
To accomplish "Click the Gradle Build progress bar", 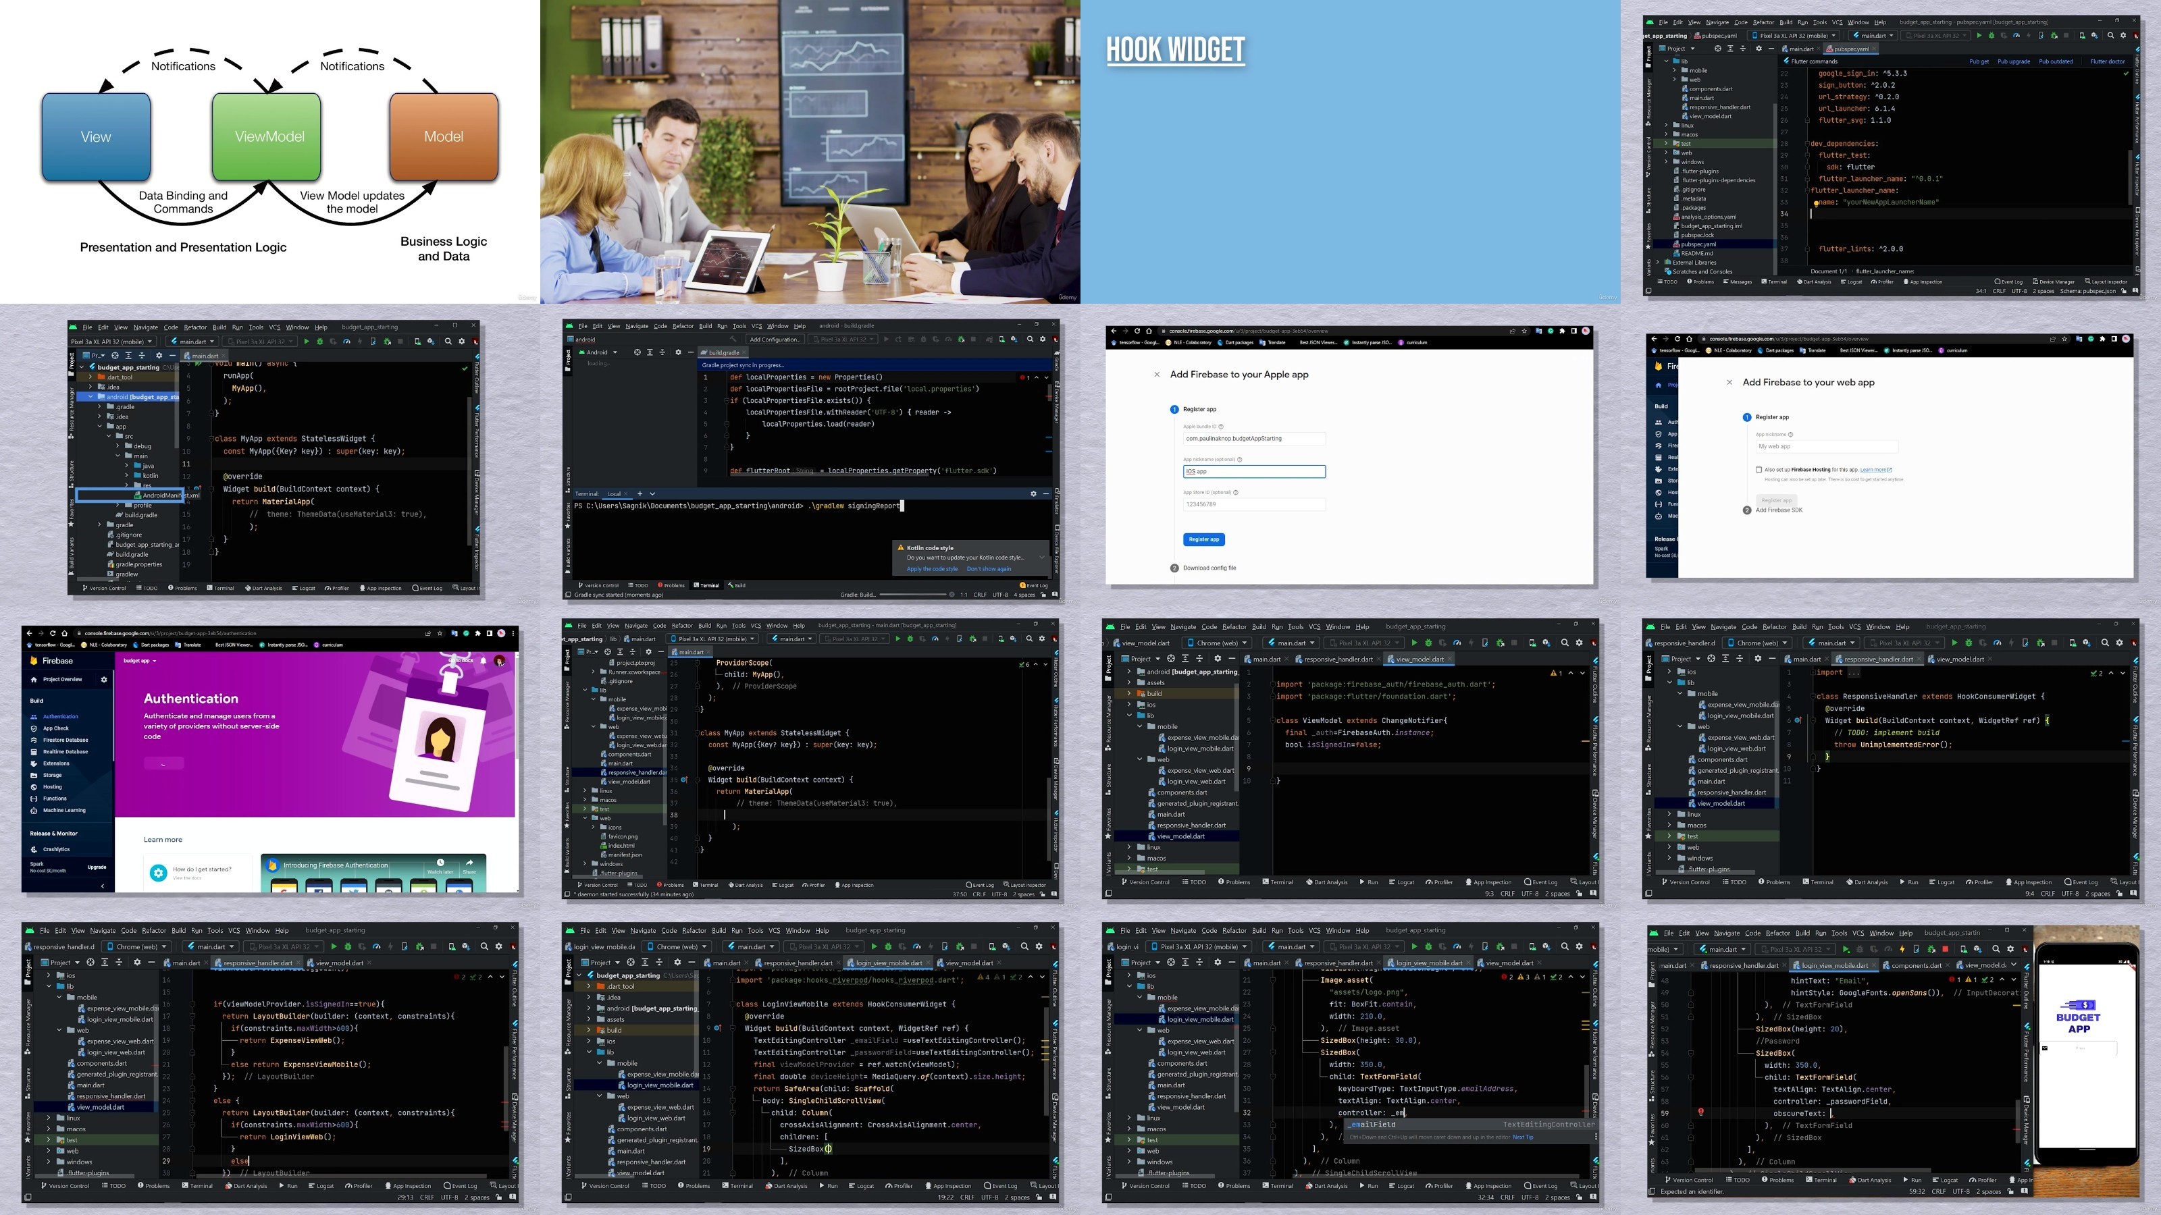I will (914, 595).
